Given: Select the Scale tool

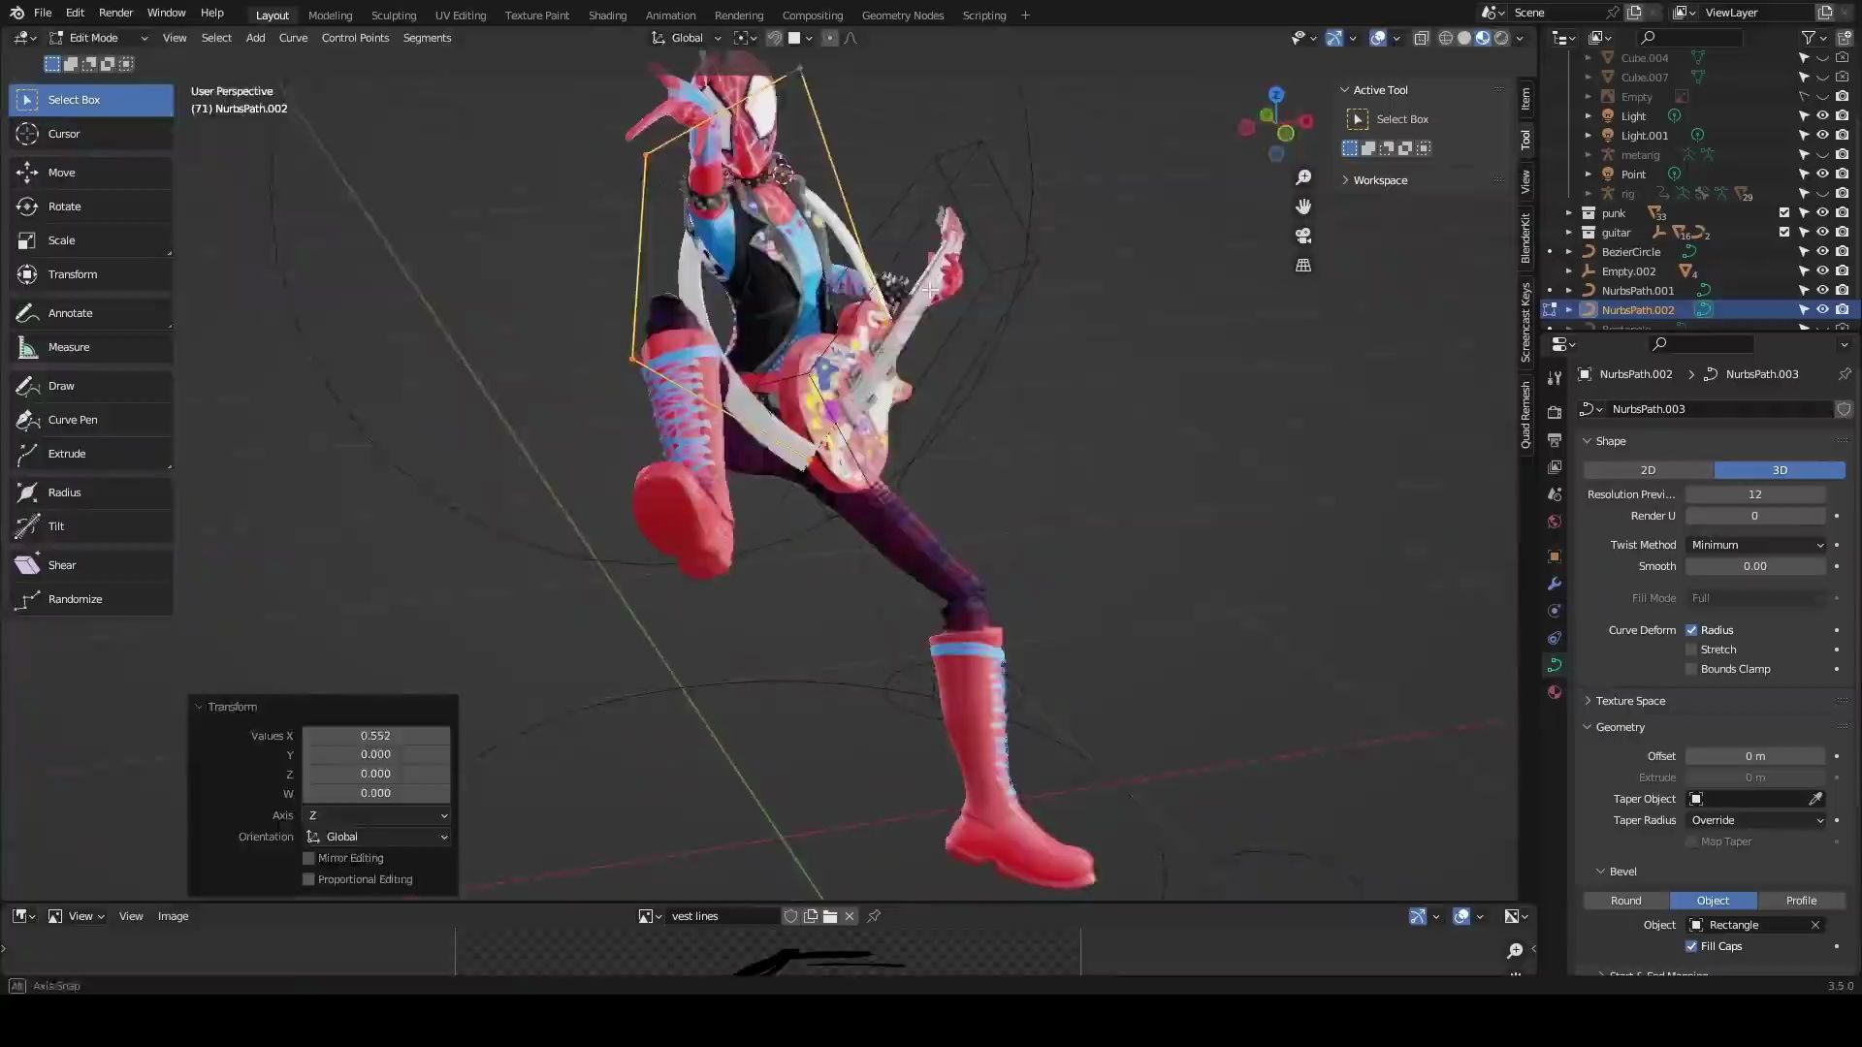Looking at the screenshot, I should [61, 239].
